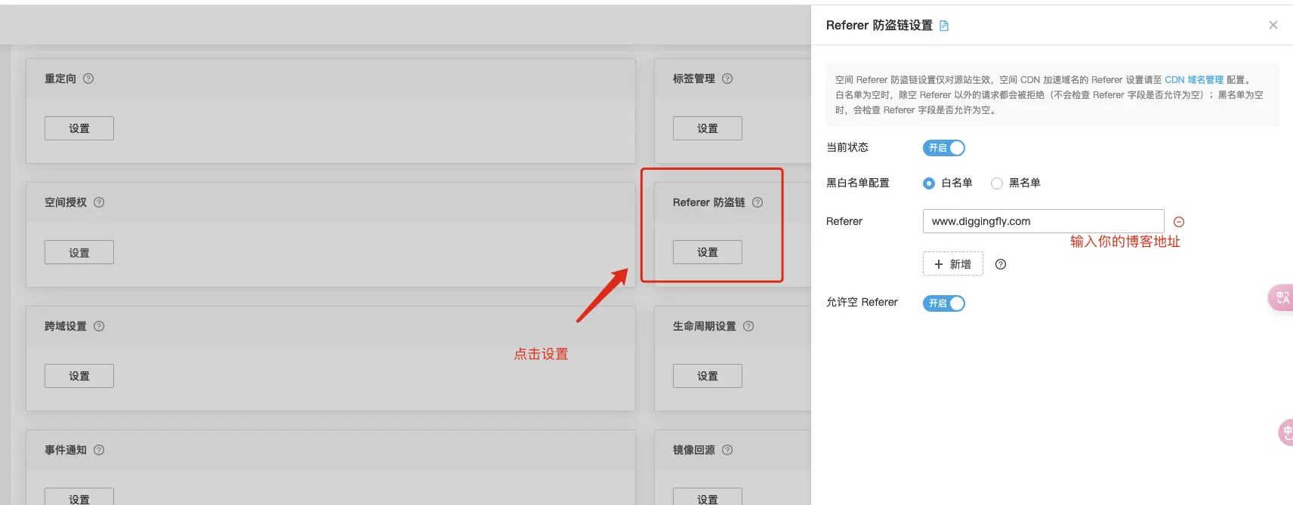1293x505 pixels.
Task: Click the 允许空 Referer label text
Action: (x=862, y=302)
